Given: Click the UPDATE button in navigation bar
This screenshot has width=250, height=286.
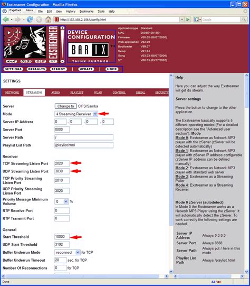Looking at the screenshot, I should [86, 69].
